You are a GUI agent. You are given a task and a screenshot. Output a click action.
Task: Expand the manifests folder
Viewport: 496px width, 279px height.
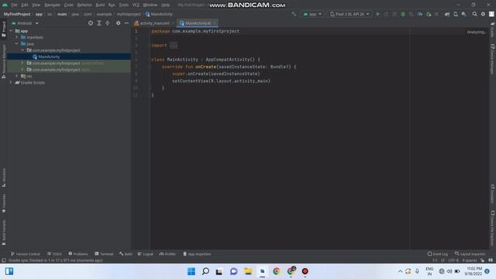pyautogui.click(x=17, y=37)
